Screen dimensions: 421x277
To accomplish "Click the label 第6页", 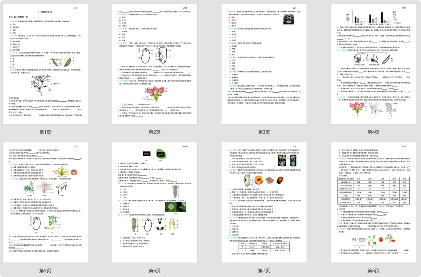I will (155, 270).
